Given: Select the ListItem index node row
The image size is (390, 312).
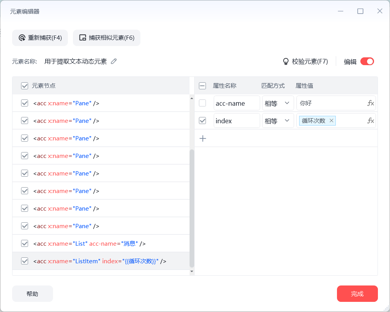Looking at the screenshot, I should coord(100,261).
